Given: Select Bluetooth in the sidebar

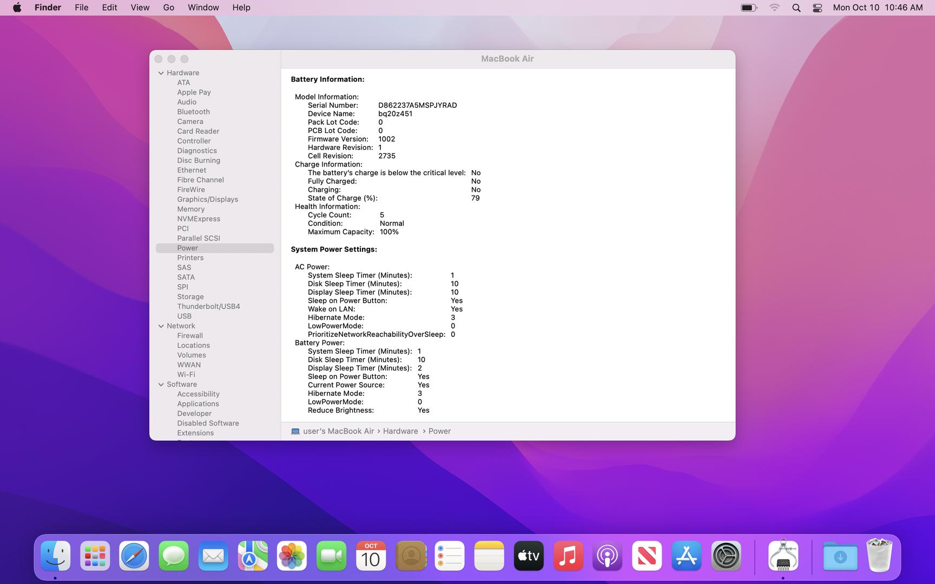Looking at the screenshot, I should 193,112.
